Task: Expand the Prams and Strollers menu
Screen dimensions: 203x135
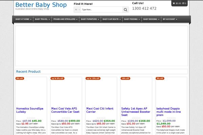Action: (x=65, y=19)
